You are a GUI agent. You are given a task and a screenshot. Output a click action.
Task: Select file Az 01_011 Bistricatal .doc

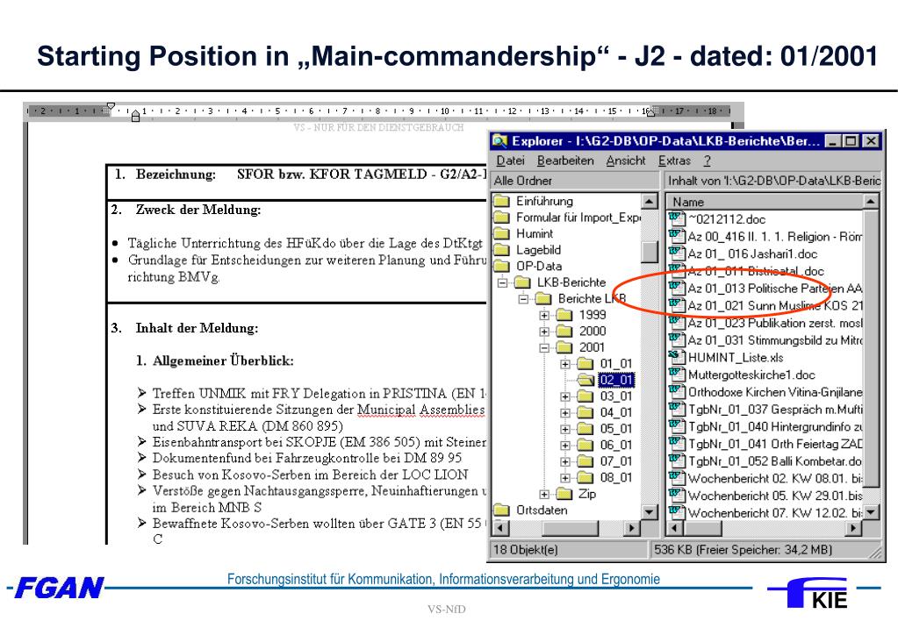[x=756, y=271]
